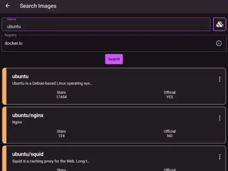
Task: Click the purple Search button
Action: tap(114, 59)
